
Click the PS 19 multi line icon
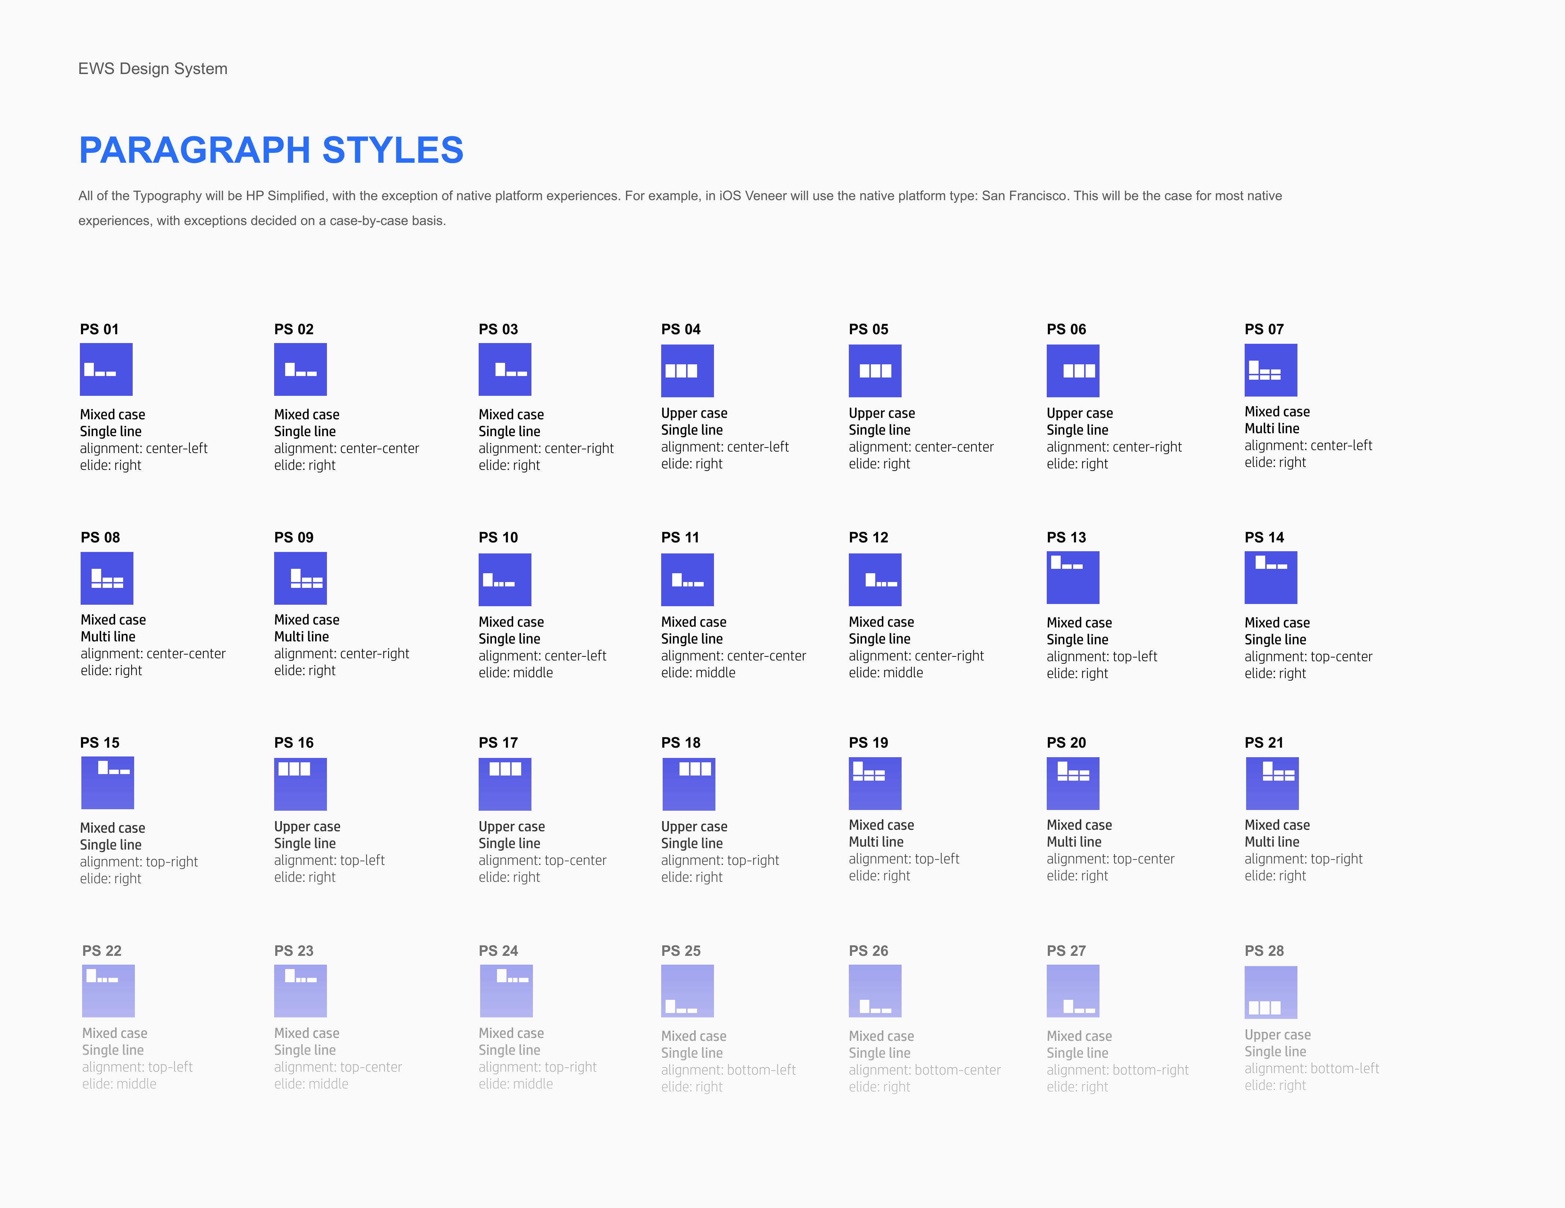click(x=875, y=784)
